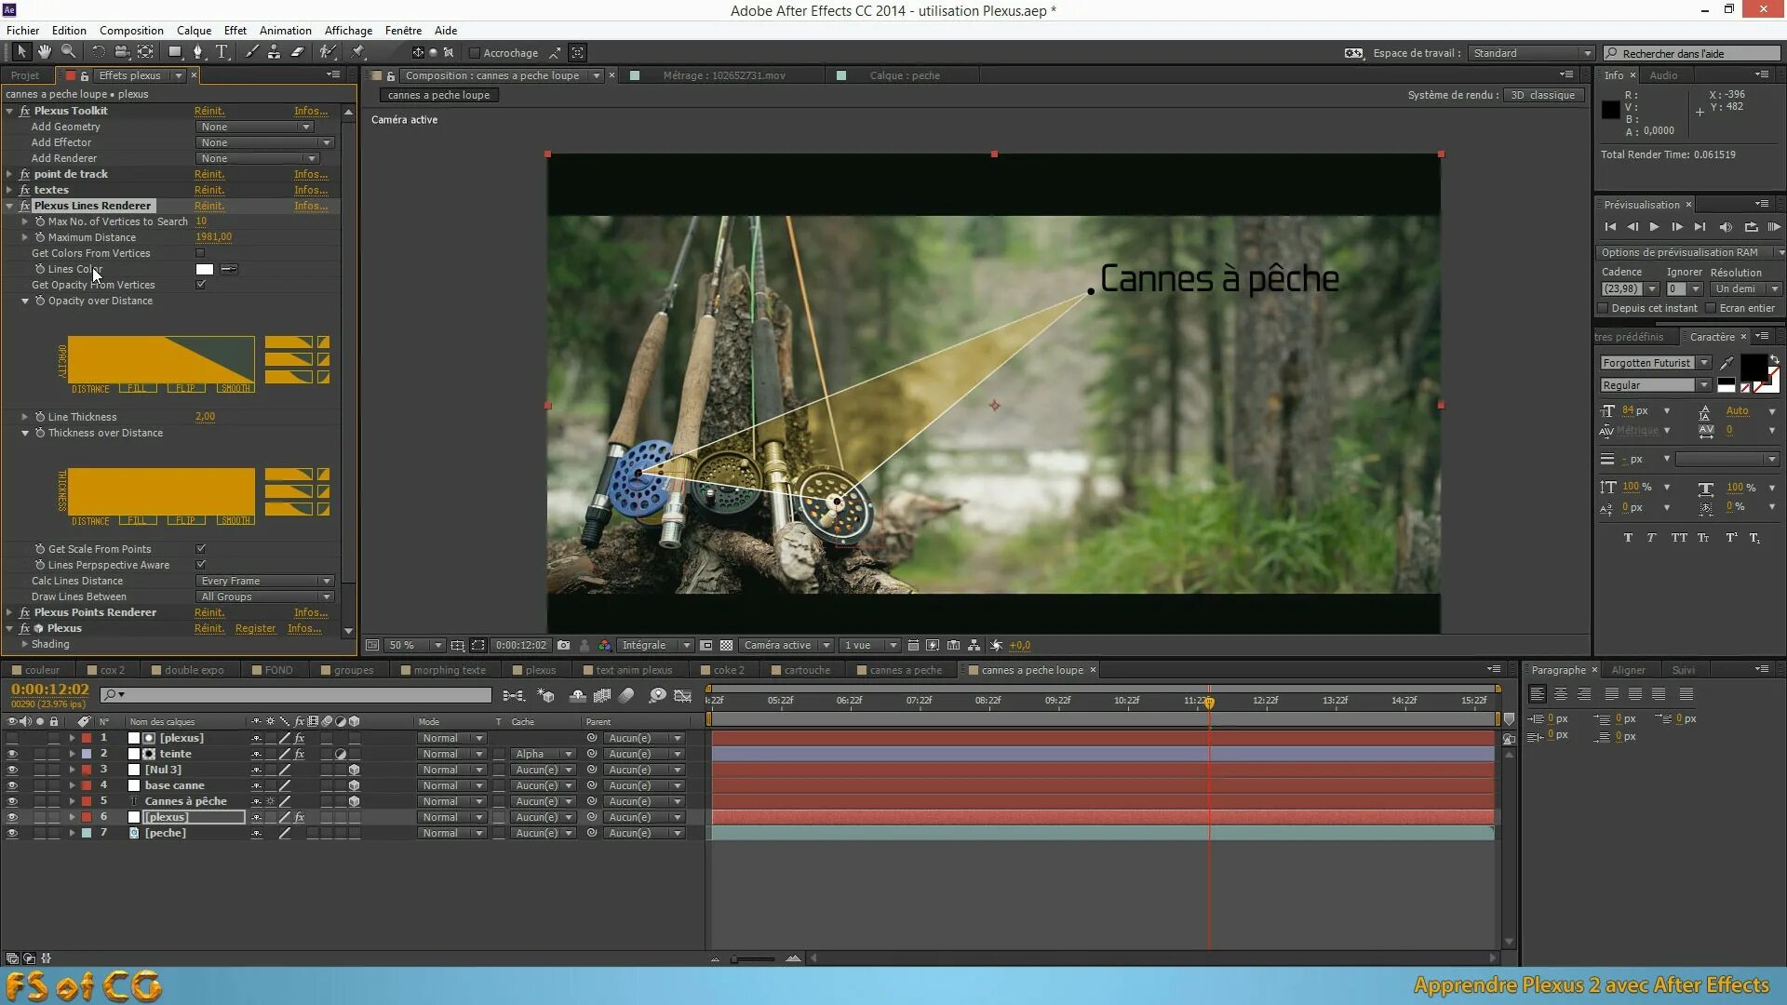Screen dimensions: 1787x1005
Task: Open the Composition menu
Action: (131, 30)
